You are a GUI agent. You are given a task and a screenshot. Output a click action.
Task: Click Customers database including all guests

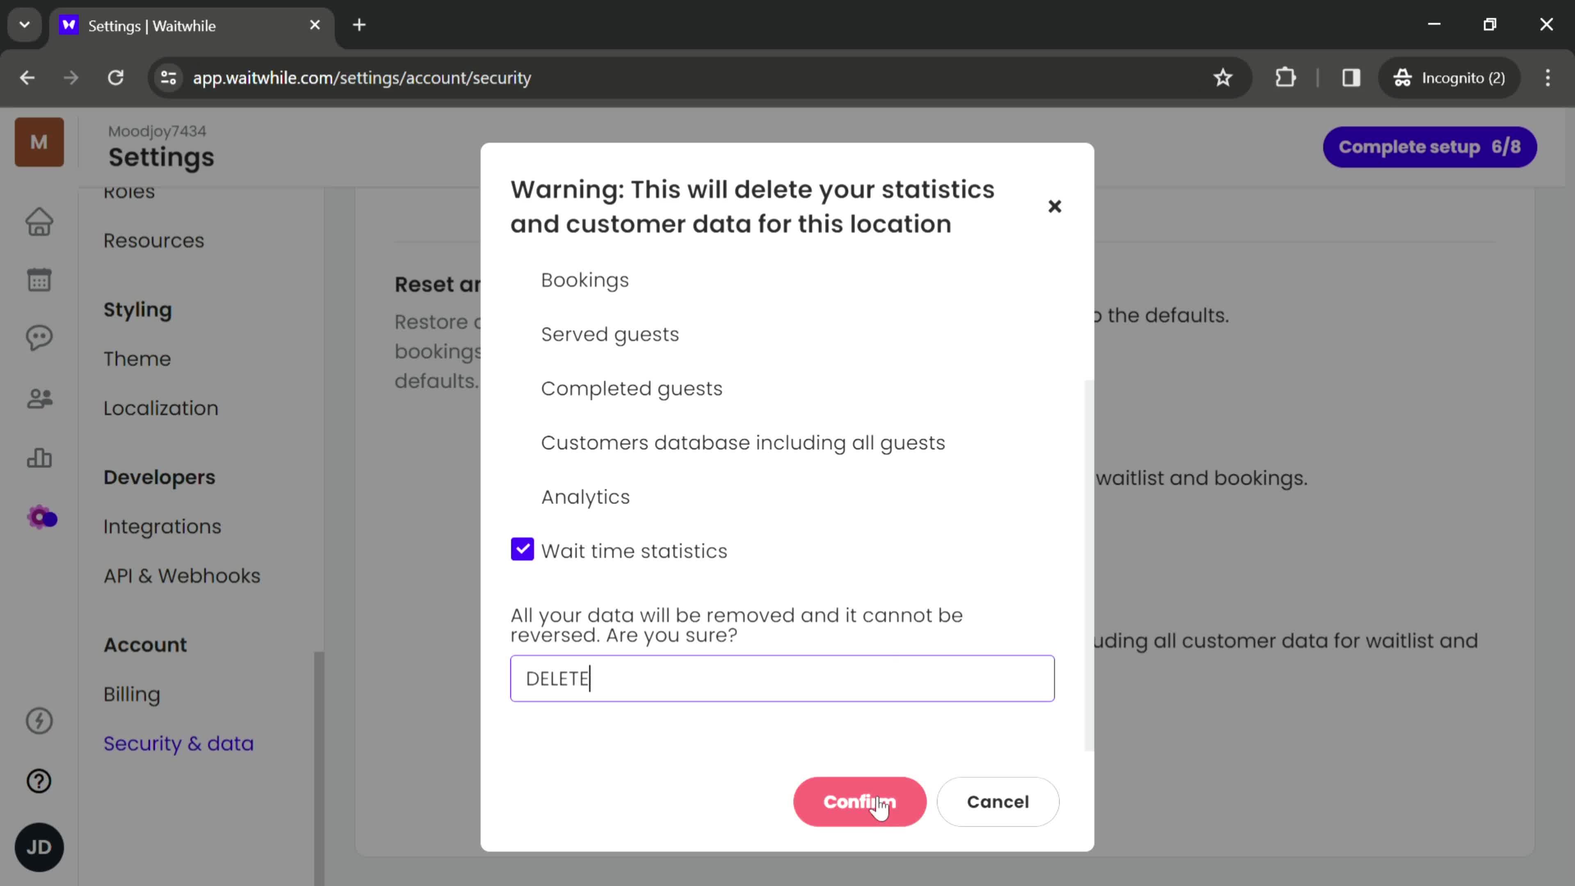(x=743, y=443)
